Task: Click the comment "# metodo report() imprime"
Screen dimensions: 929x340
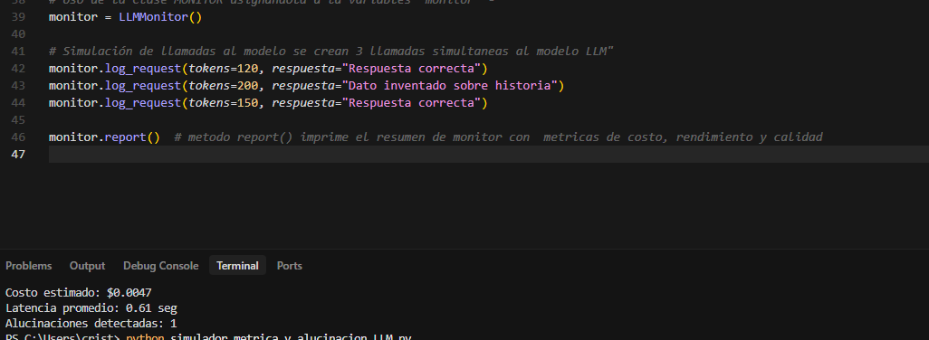Action: point(498,137)
